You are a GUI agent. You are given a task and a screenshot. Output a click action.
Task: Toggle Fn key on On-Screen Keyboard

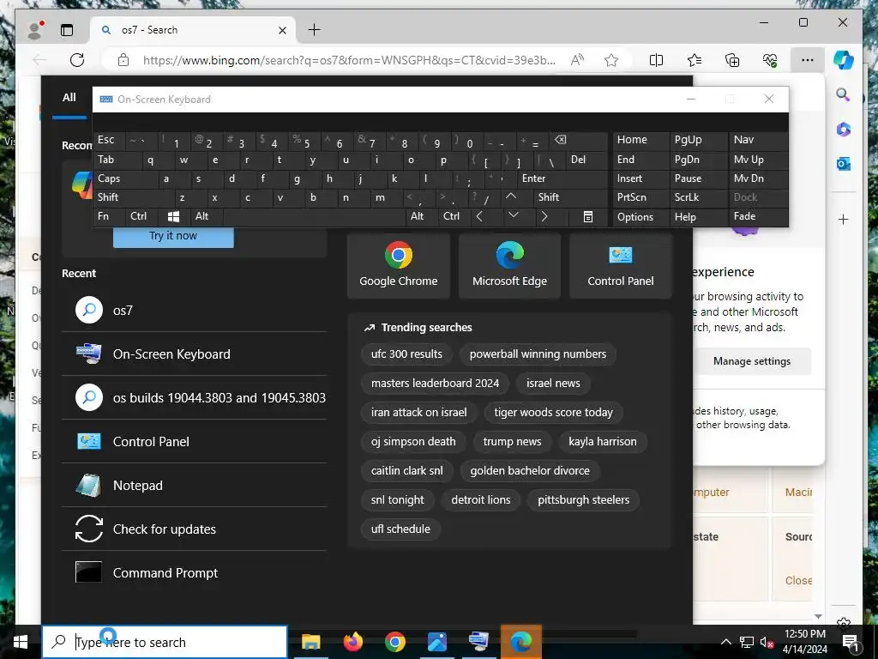pyautogui.click(x=110, y=216)
